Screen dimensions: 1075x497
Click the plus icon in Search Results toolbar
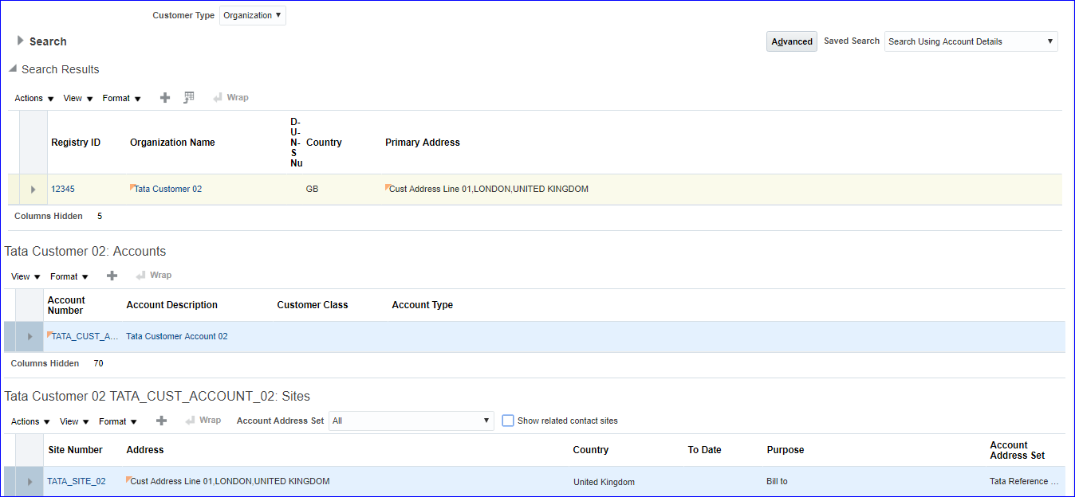pos(165,98)
